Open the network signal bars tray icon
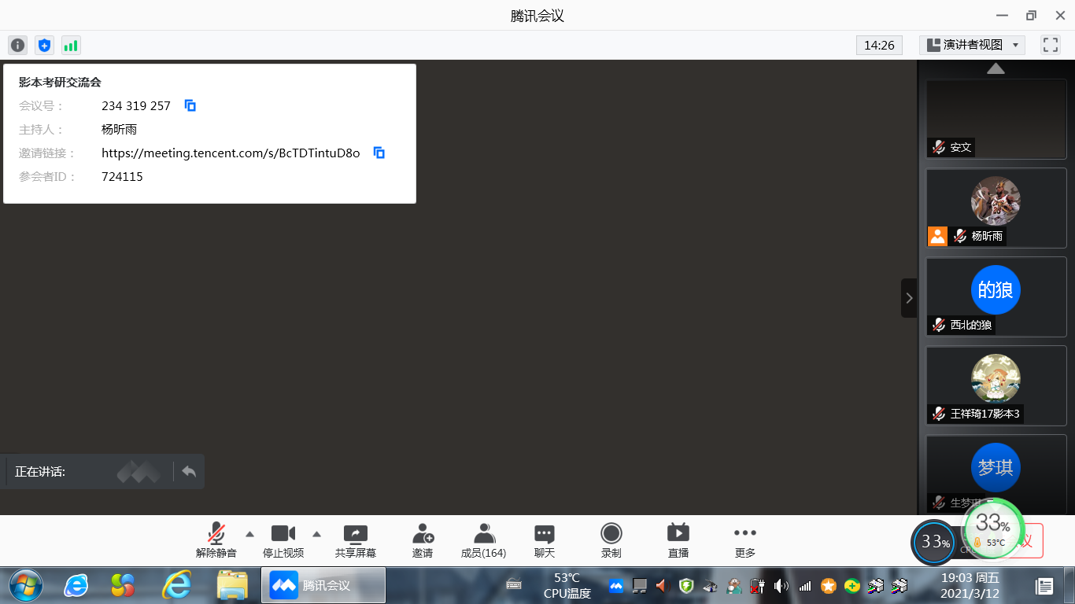Screen dimensions: 1075x604 pyautogui.click(x=804, y=585)
